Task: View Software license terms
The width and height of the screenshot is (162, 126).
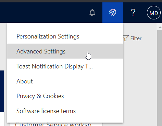Action: (x=65, y=111)
